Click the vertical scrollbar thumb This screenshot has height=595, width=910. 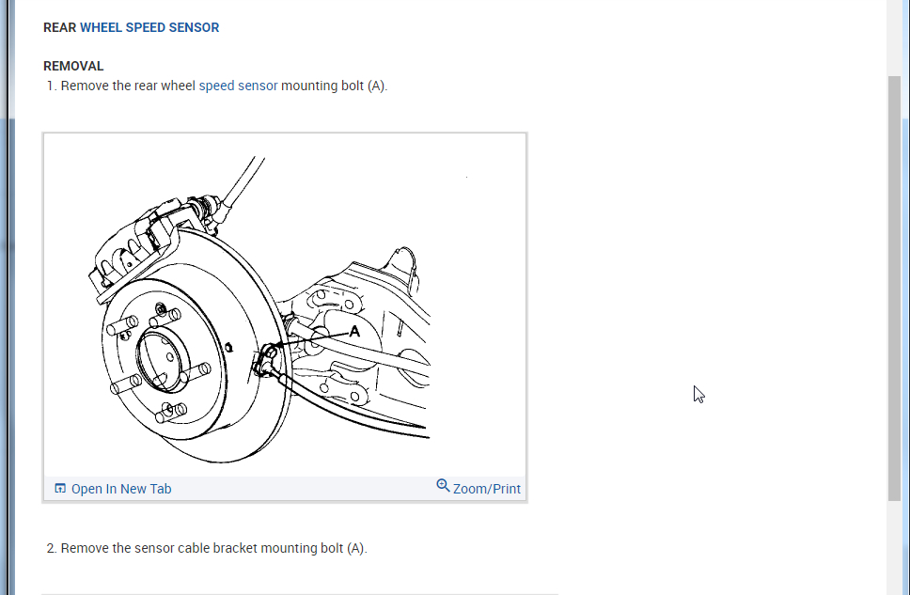[894, 282]
